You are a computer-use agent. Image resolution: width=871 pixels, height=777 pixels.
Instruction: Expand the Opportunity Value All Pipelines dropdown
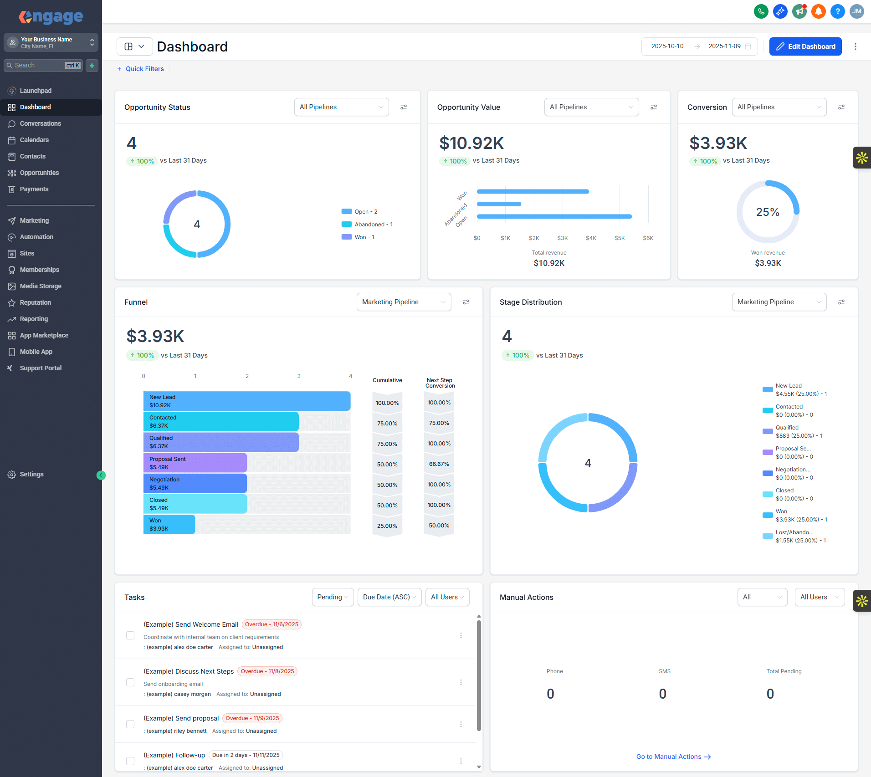coord(591,107)
